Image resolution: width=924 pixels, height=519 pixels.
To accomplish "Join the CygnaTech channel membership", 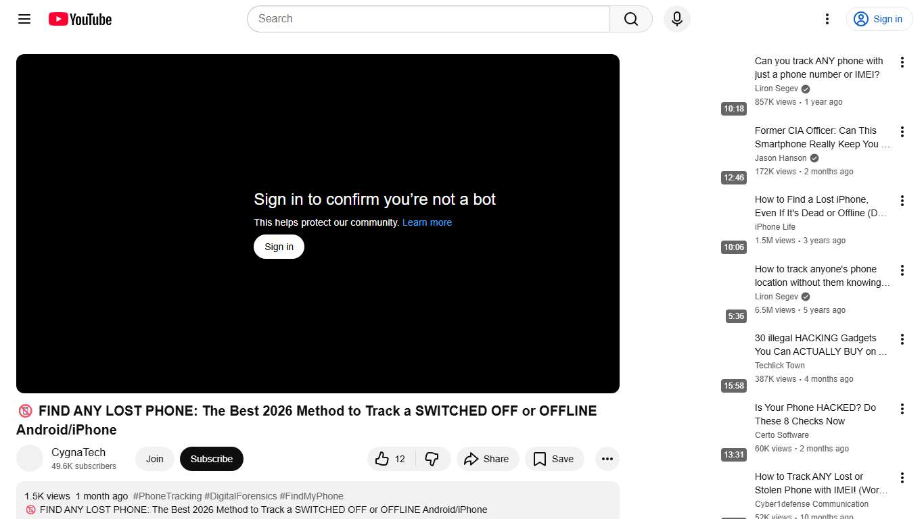I will 154,459.
